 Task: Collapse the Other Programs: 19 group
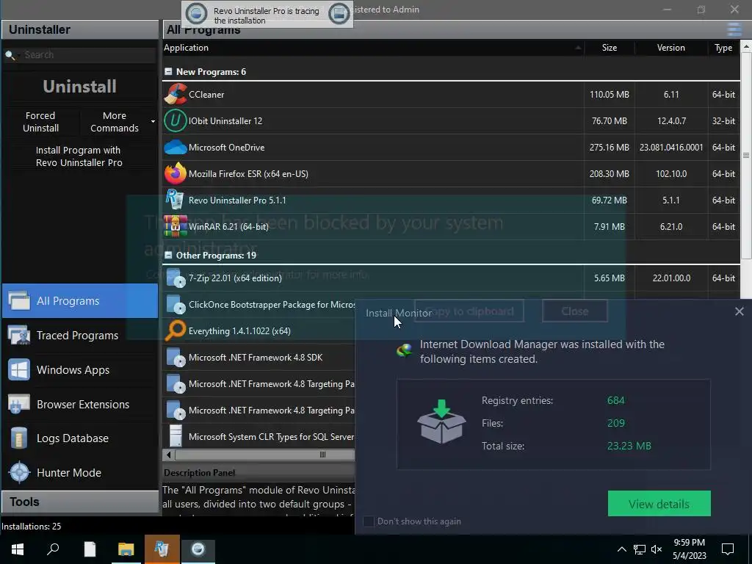(168, 255)
